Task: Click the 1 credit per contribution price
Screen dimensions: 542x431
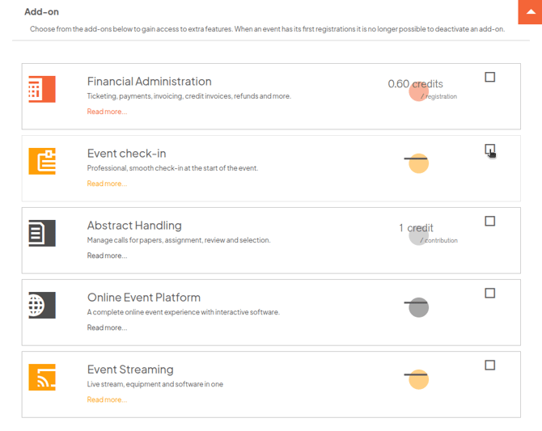Action: 428,233
